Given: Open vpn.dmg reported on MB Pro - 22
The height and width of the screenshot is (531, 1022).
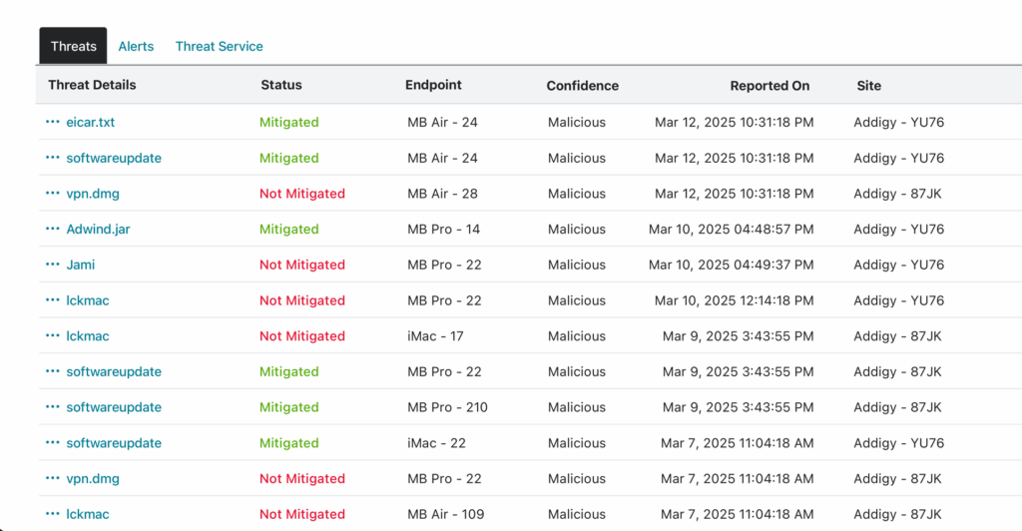Looking at the screenshot, I should pyautogui.click(x=93, y=478).
